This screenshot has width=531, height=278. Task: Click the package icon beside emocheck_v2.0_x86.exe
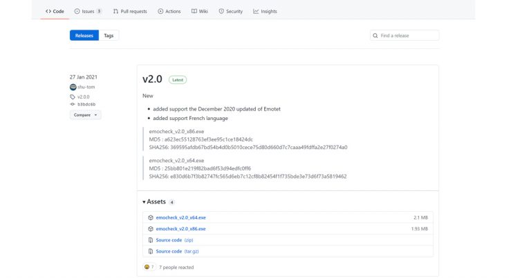coord(150,228)
